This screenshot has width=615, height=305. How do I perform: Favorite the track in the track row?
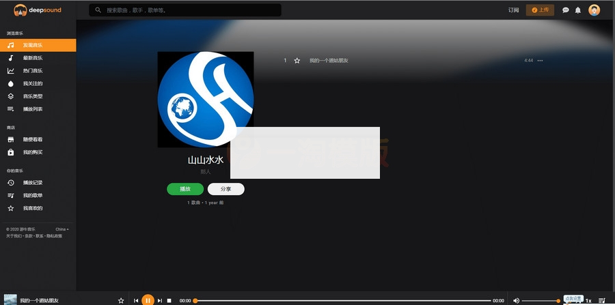click(x=297, y=61)
